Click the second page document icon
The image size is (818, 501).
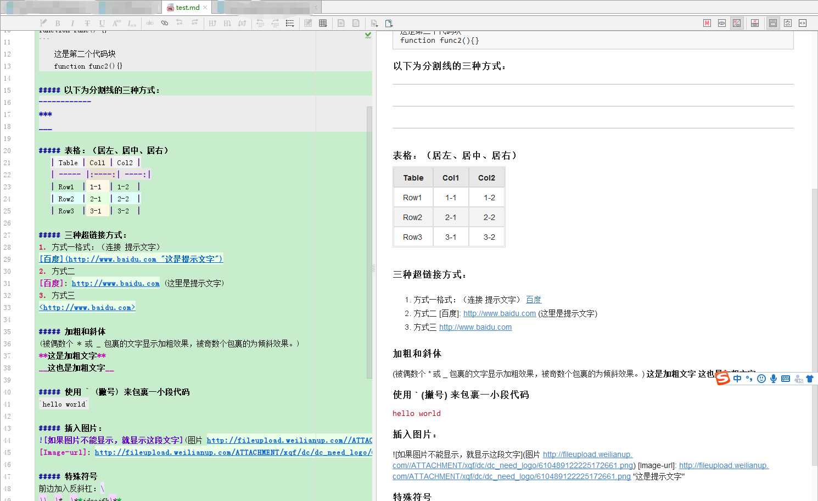356,23
